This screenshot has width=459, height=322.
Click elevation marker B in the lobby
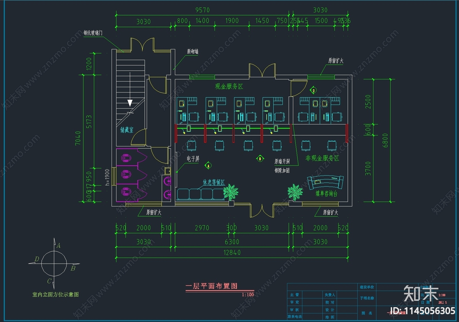[260, 158]
